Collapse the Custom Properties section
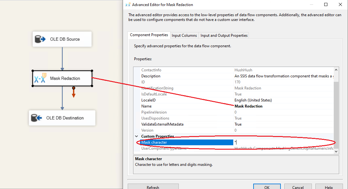The height and width of the screenshot is (189, 348). [137, 136]
